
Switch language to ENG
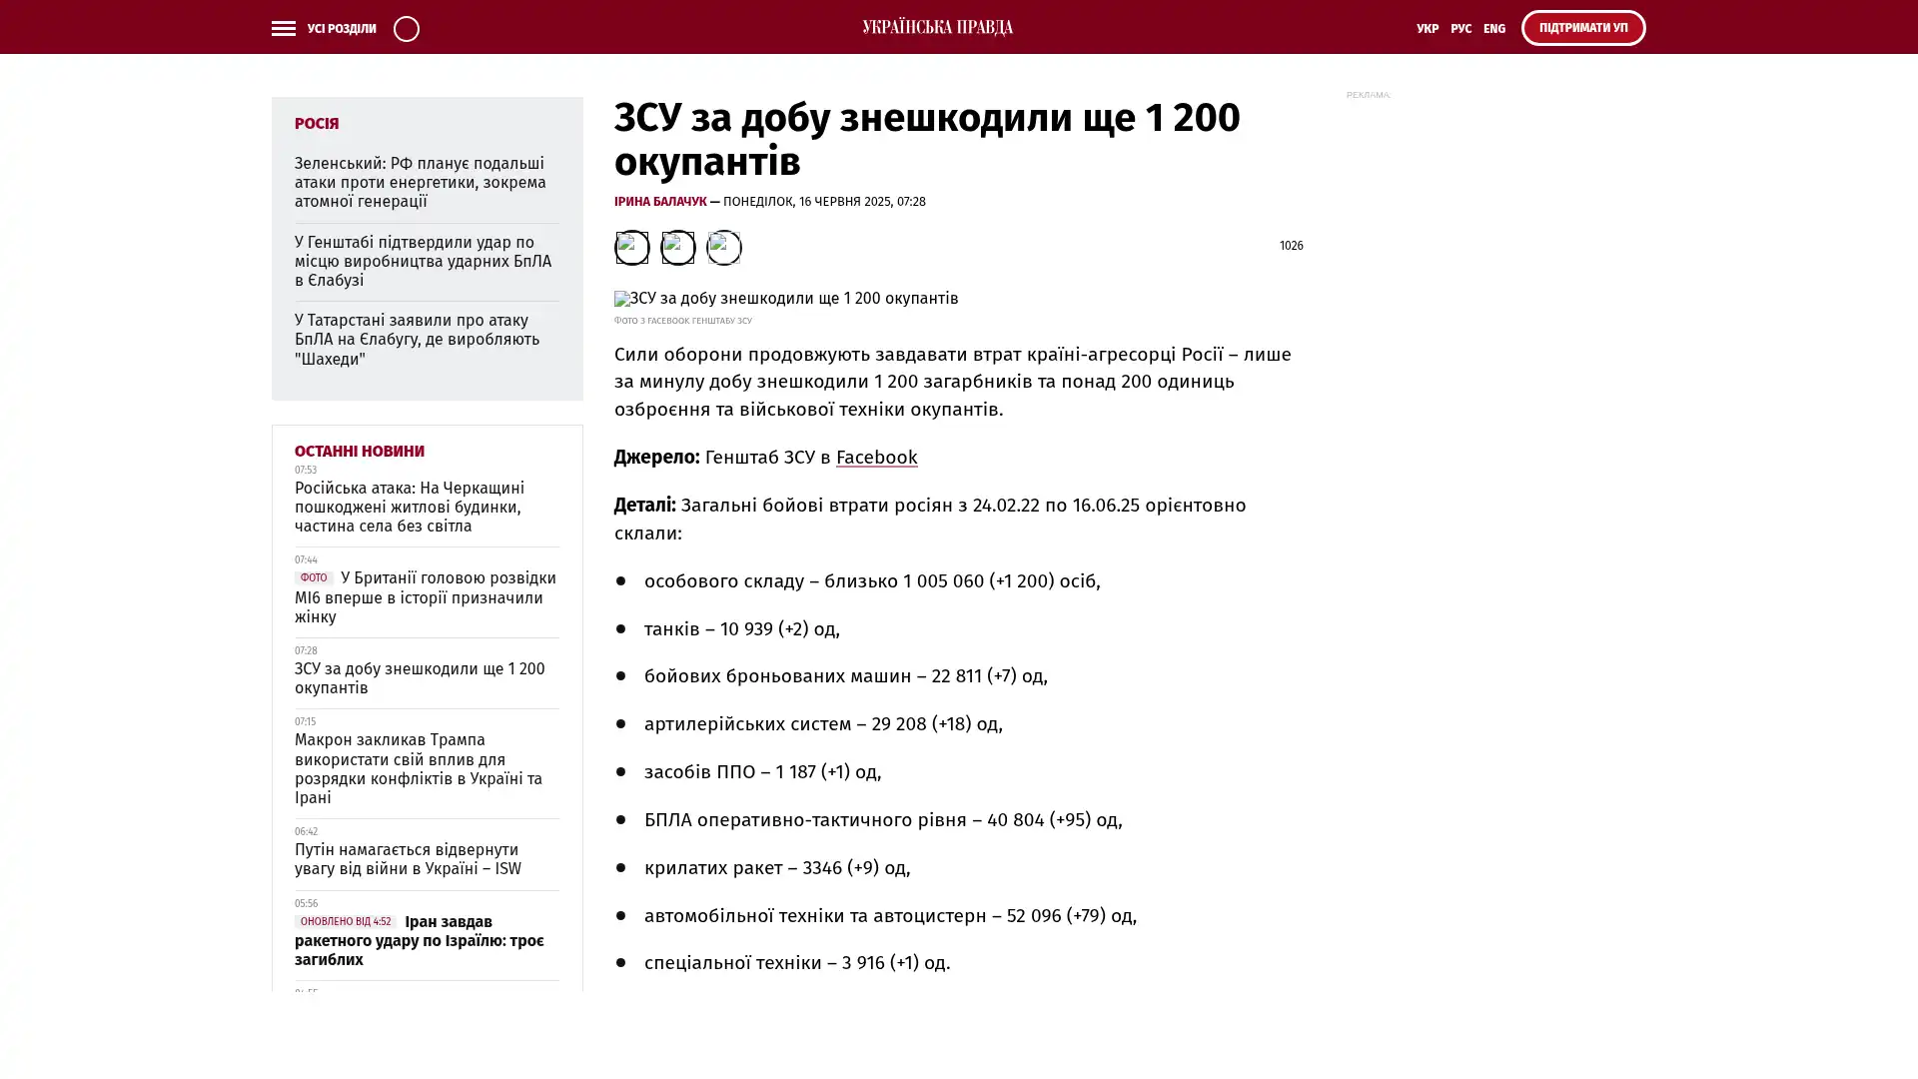pyautogui.click(x=1493, y=28)
